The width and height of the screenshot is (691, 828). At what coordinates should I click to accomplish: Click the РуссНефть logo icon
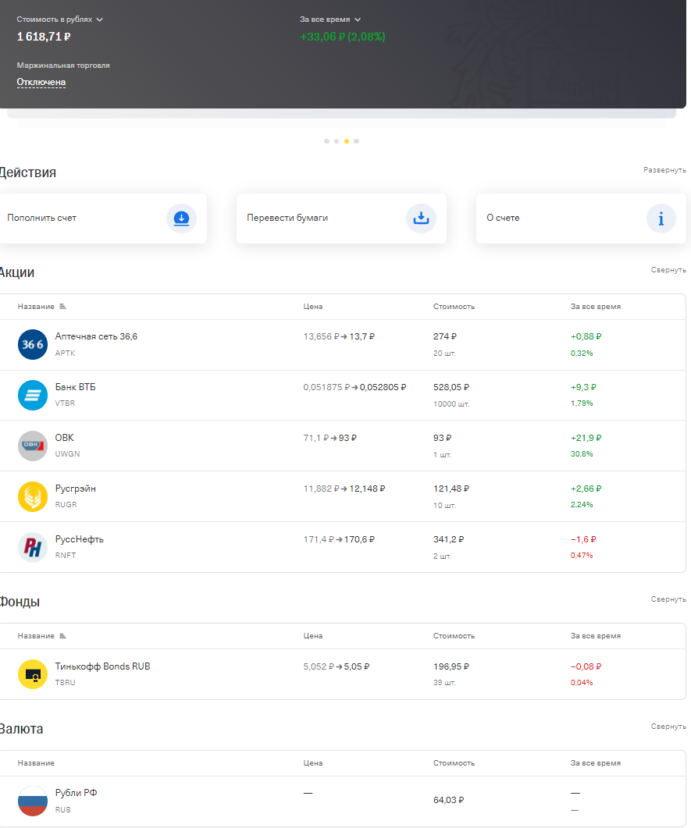point(33,547)
